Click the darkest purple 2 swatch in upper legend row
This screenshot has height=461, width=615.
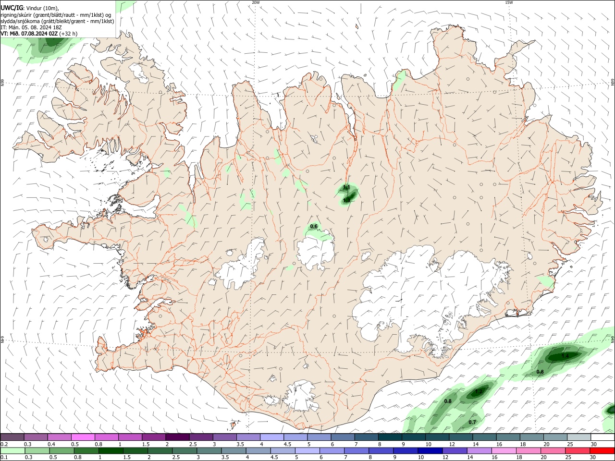click(177, 437)
